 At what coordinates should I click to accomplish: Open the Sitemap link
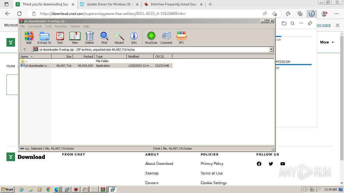152,173
